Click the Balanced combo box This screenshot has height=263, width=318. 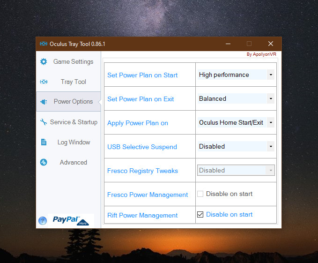point(236,98)
